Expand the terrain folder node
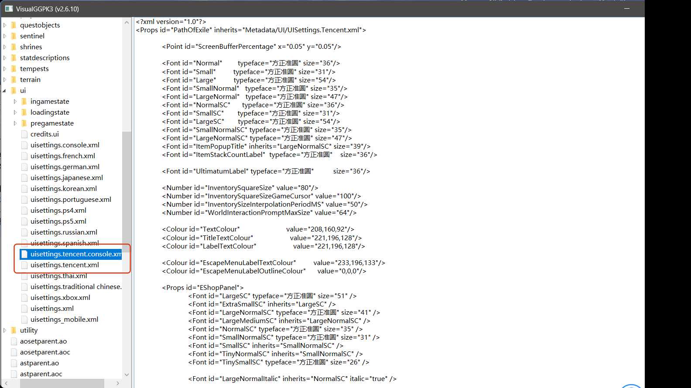Screen dimensions: 691x388 click(x=5, y=80)
